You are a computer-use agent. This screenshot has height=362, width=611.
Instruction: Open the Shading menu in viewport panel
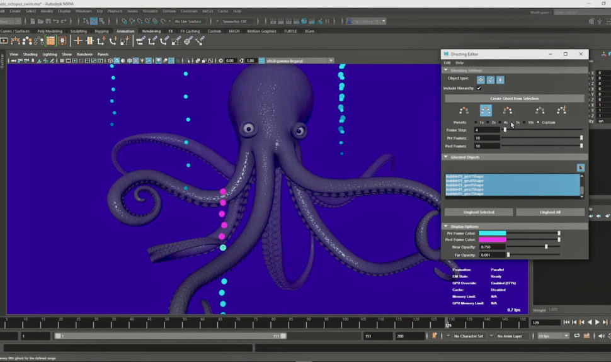(30, 54)
